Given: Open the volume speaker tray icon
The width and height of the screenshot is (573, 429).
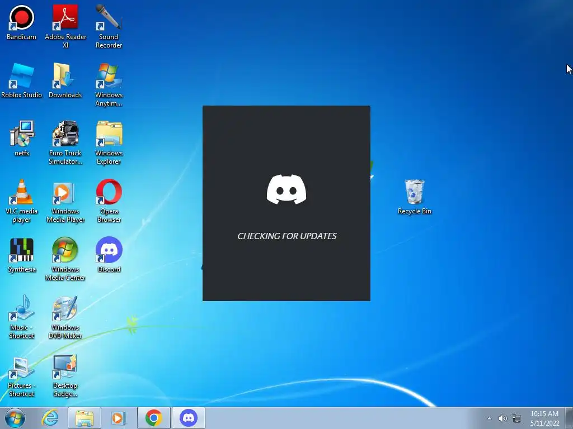Looking at the screenshot, I should pyautogui.click(x=503, y=418).
